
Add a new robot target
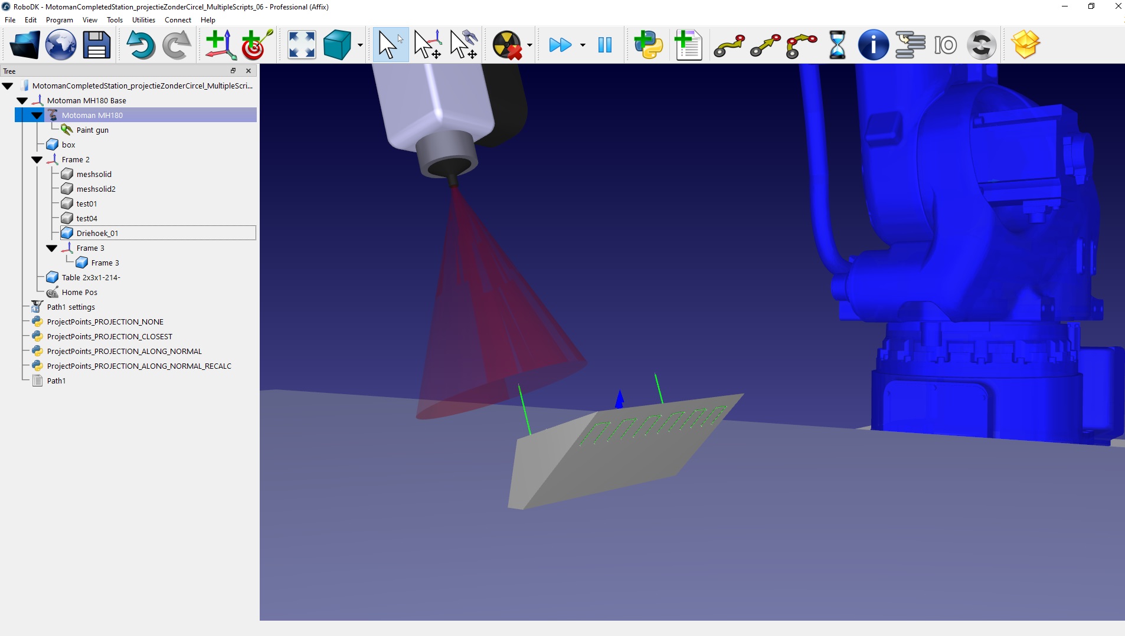pyautogui.click(x=256, y=45)
